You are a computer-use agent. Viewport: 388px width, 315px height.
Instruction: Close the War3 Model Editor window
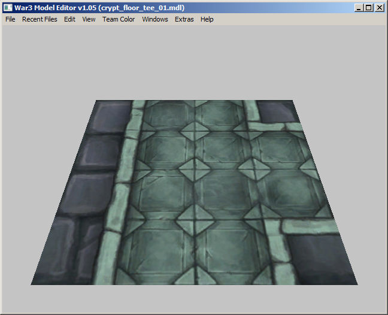click(x=380, y=8)
